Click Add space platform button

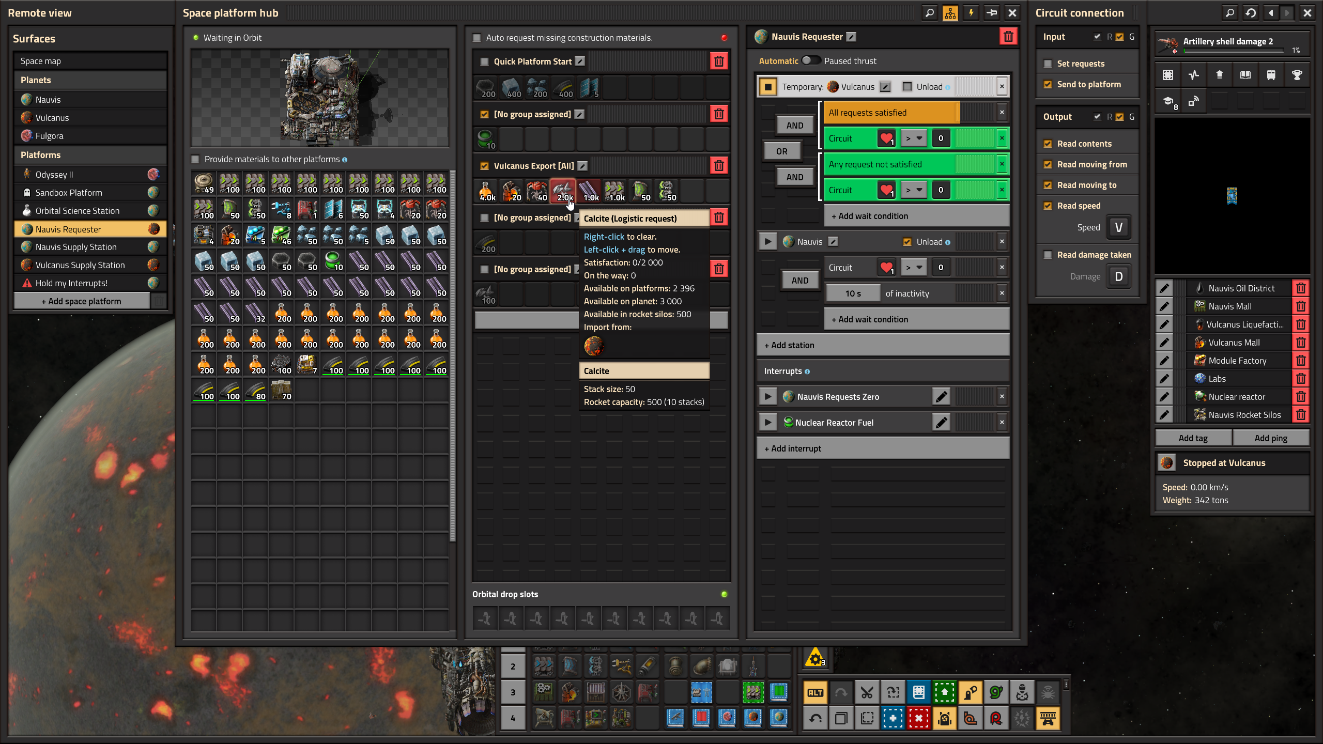tap(82, 301)
